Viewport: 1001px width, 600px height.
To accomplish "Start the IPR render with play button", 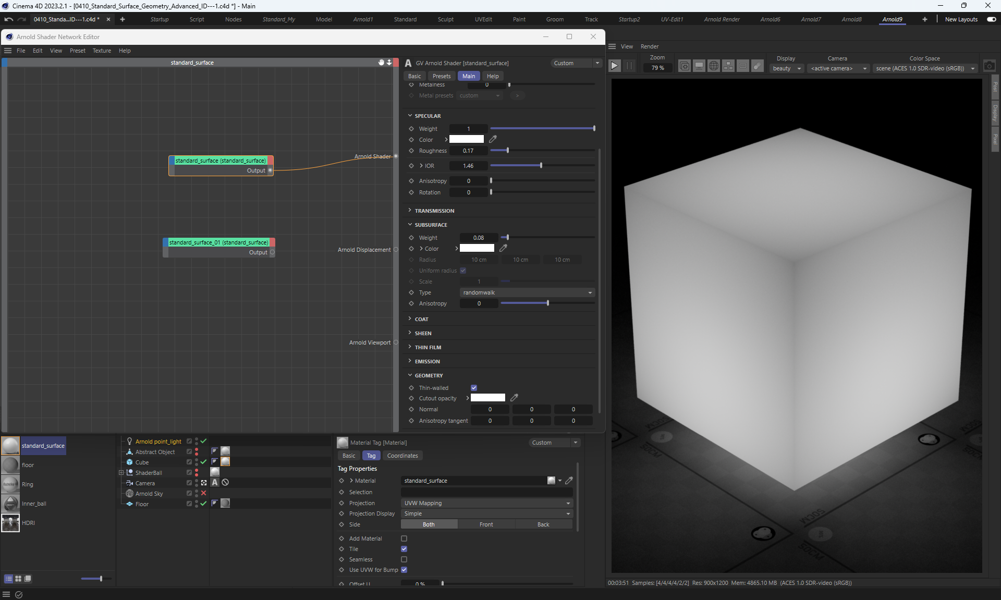I will coord(615,66).
